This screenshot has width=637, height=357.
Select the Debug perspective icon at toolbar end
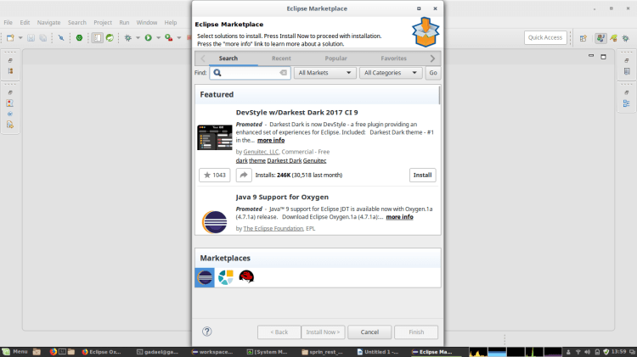point(626,37)
